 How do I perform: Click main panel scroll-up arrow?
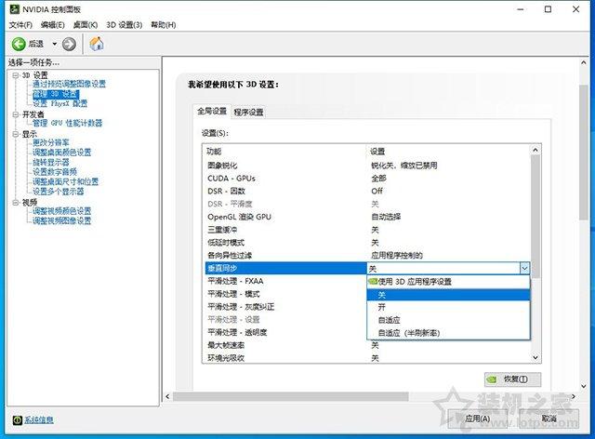coord(584,62)
